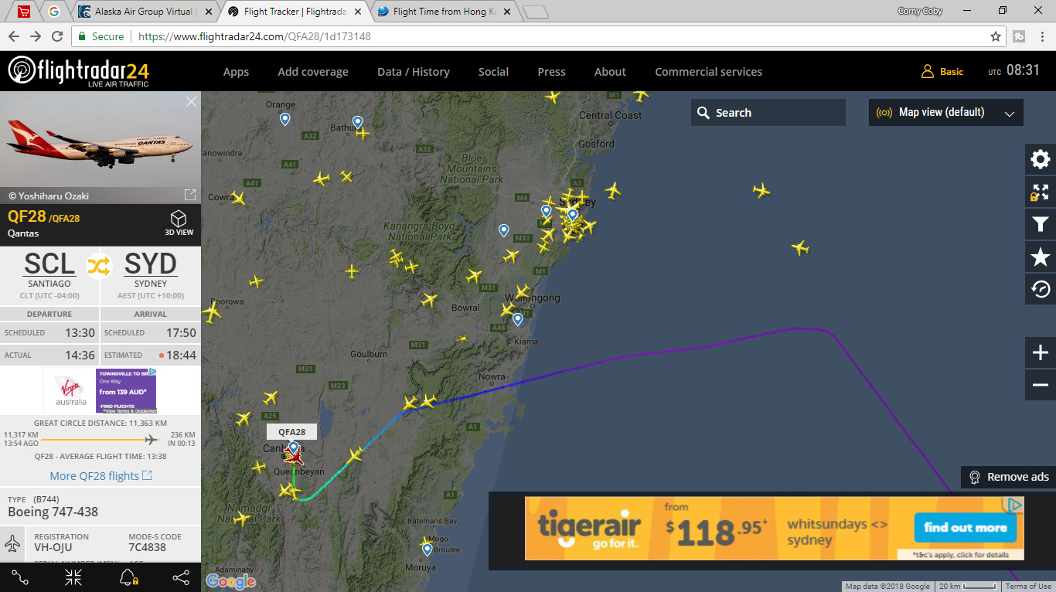The width and height of the screenshot is (1056, 592).
Task: Click the share icon in bottom bar
Action: tap(181, 577)
